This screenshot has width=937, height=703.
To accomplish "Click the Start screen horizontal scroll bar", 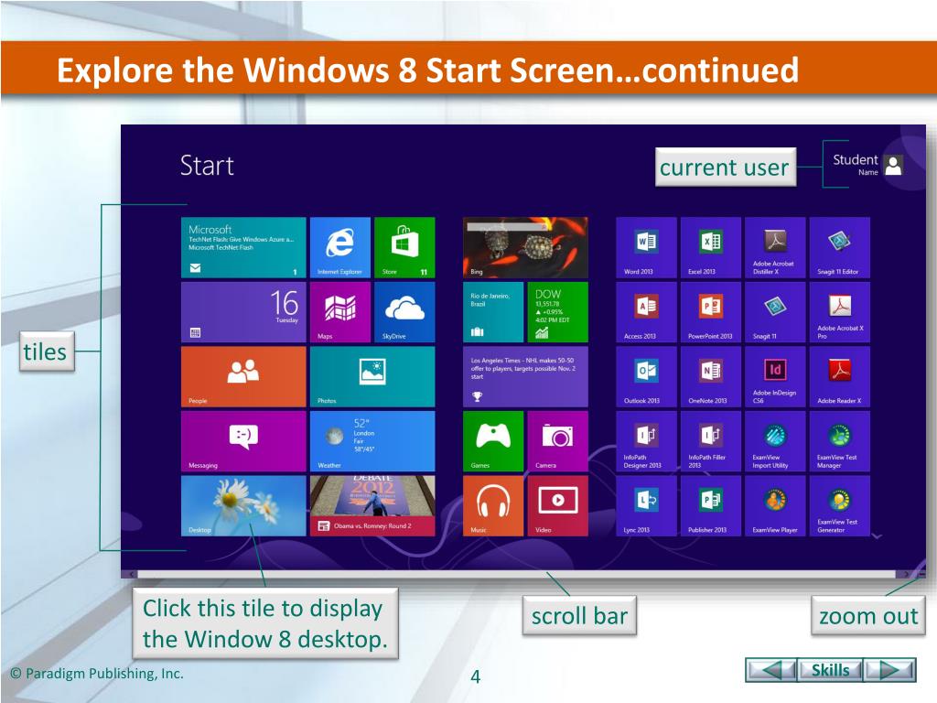I will point(516,575).
